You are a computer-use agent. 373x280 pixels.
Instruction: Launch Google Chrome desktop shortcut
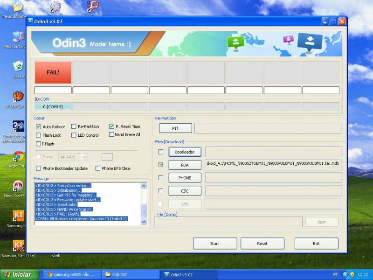(x=18, y=156)
